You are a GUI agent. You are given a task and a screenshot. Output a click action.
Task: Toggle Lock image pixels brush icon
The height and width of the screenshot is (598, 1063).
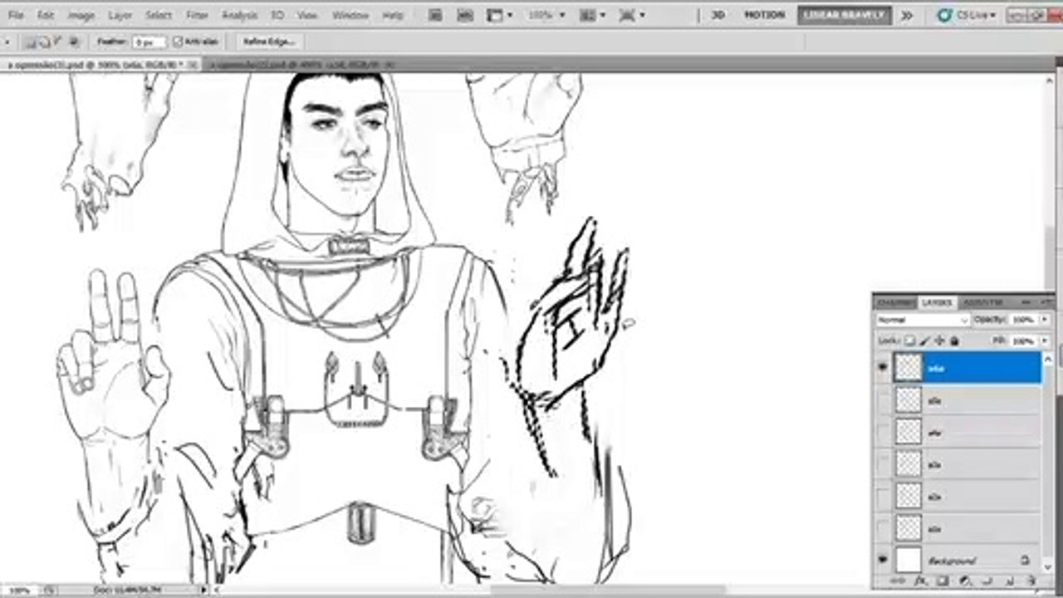(x=924, y=341)
